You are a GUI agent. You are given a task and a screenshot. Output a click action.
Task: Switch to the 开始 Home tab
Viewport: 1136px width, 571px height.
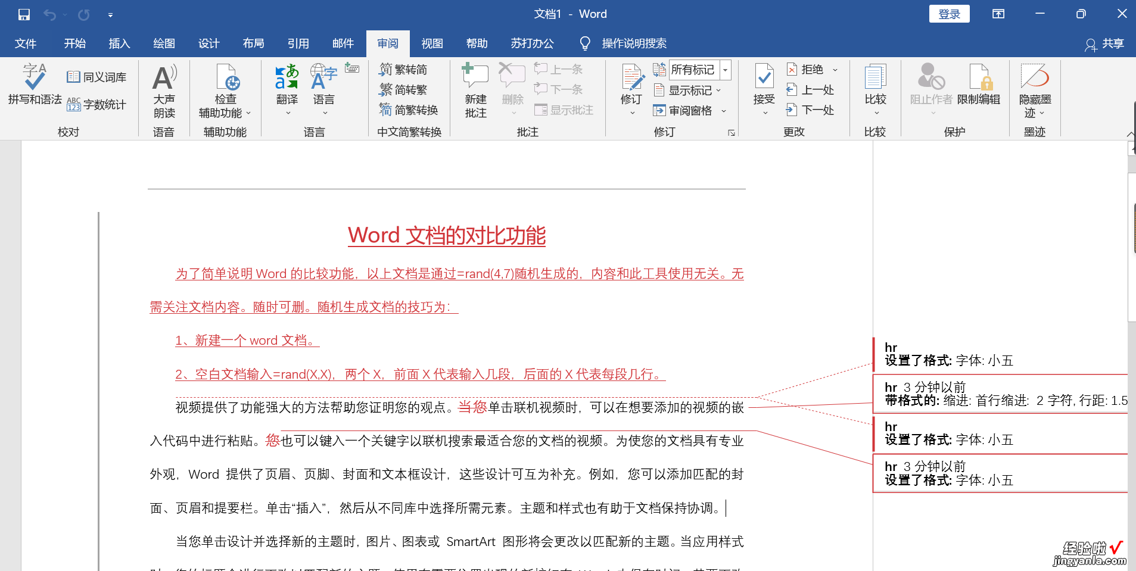tap(75, 43)
